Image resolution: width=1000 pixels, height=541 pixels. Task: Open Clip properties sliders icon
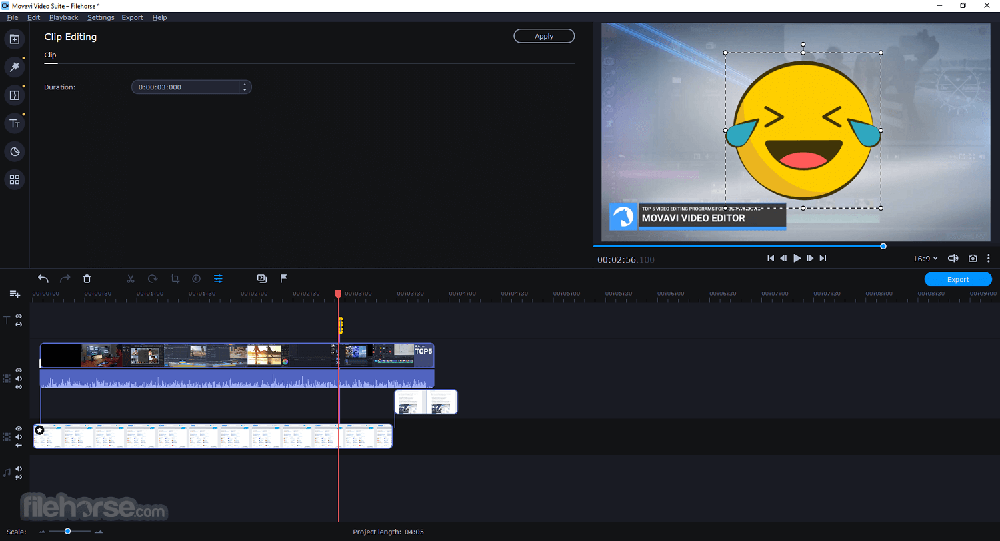[218, 278]
